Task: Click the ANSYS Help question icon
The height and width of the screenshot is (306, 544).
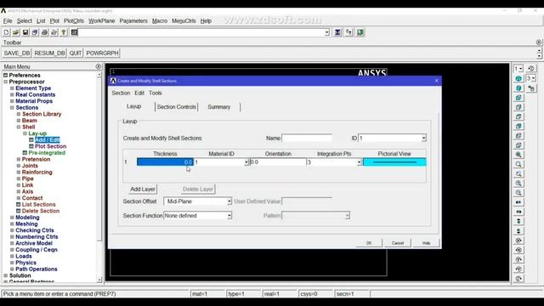Action: [x=64, y=32]
